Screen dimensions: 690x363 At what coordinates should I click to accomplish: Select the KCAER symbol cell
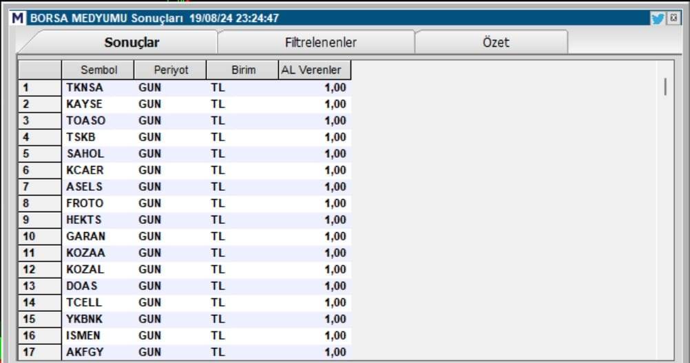pyautogui.click(x=98, y=170)
